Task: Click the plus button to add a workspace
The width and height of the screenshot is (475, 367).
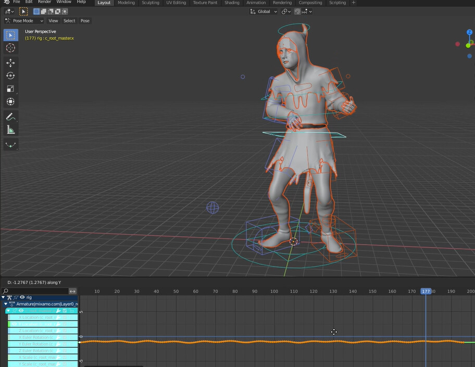Action: coord(354,3)
